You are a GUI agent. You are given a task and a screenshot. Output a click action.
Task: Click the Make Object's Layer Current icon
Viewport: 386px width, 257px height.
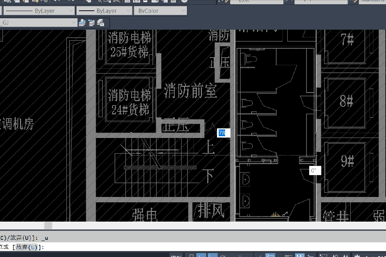[x=82, y=23]
